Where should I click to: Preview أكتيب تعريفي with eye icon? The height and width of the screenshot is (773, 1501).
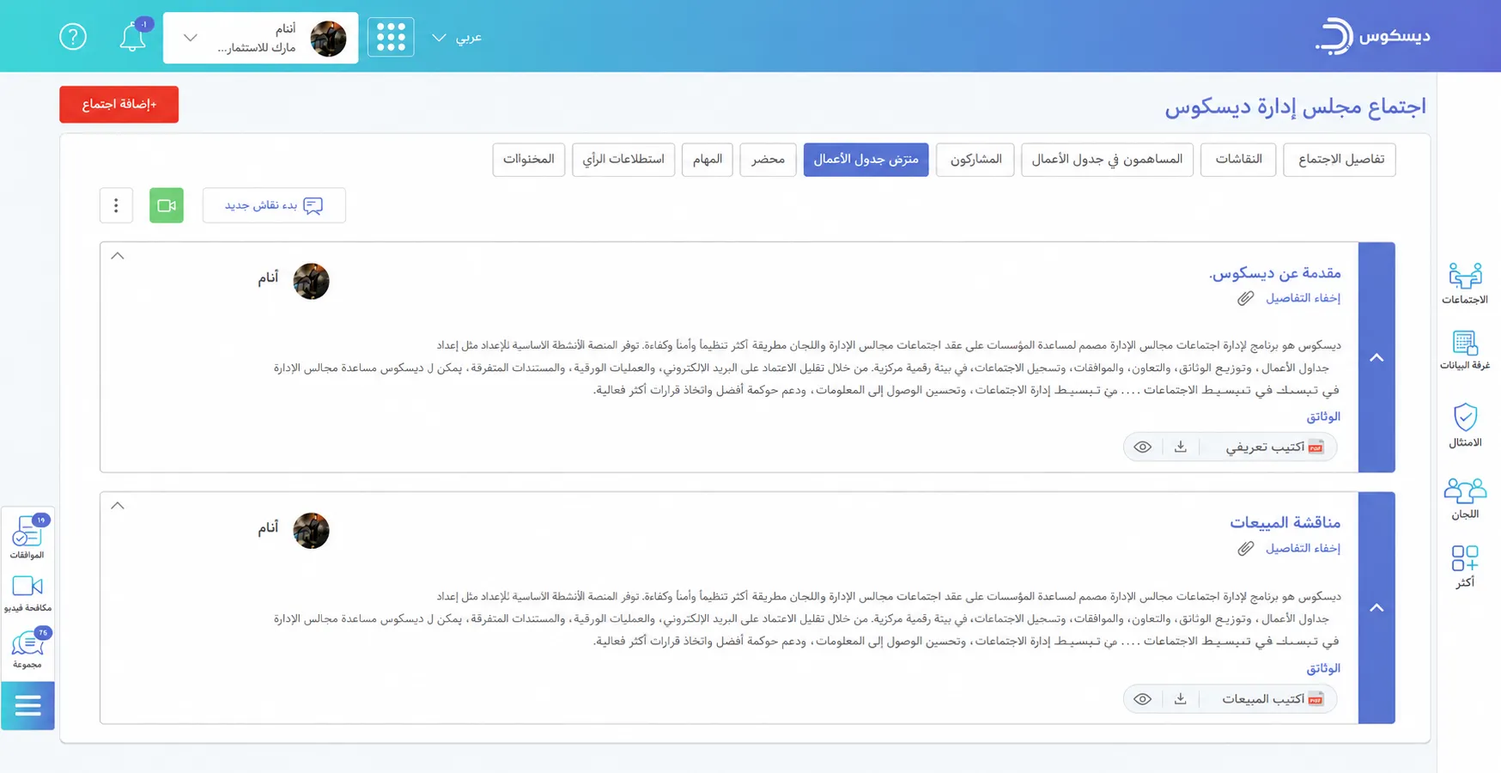pyautogui.click(x=1142, y=447)
